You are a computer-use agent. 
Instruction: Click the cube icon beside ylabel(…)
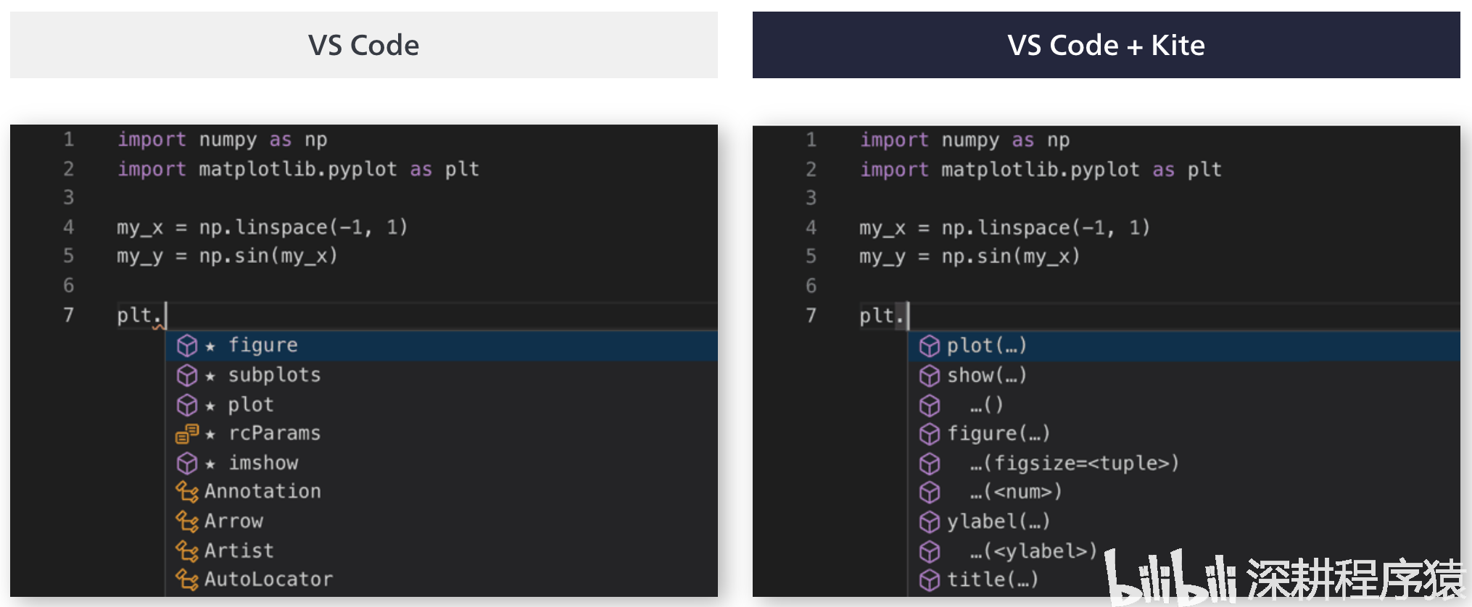(930, 522)
